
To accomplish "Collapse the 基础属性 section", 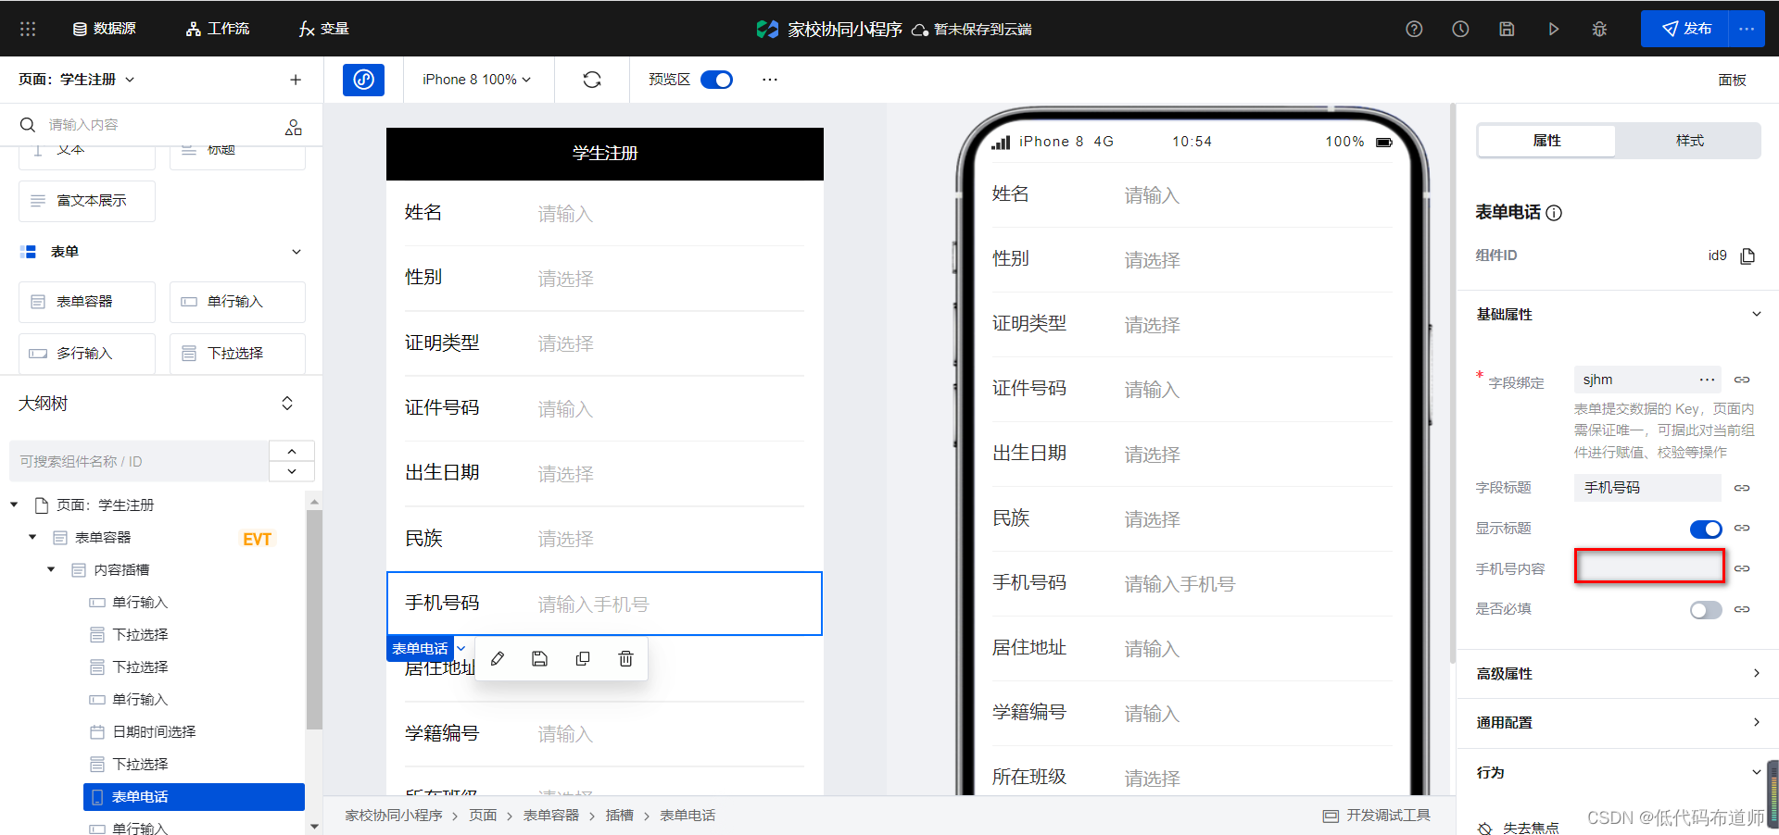I will (x=1756, y=314).
